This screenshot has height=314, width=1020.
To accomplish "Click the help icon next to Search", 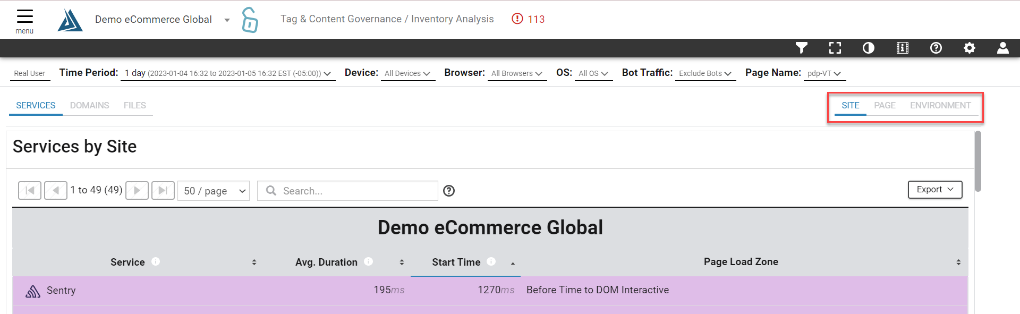I will [449, 191].
